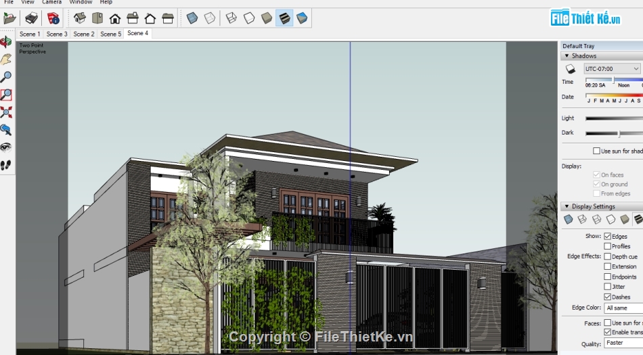Open the Camera menu
The image size is (643, 355).
click(51, 2)
